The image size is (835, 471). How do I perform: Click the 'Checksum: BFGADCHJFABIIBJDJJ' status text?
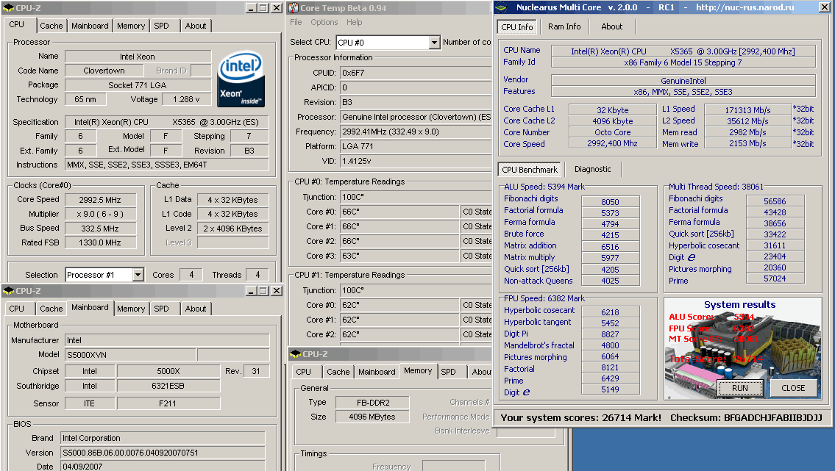point(746,418)
